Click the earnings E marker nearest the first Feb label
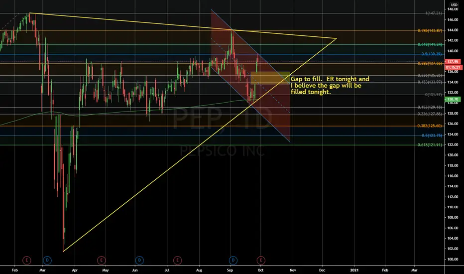The height and width of the screenshot is (274, 464). click(x=26, y=261)
